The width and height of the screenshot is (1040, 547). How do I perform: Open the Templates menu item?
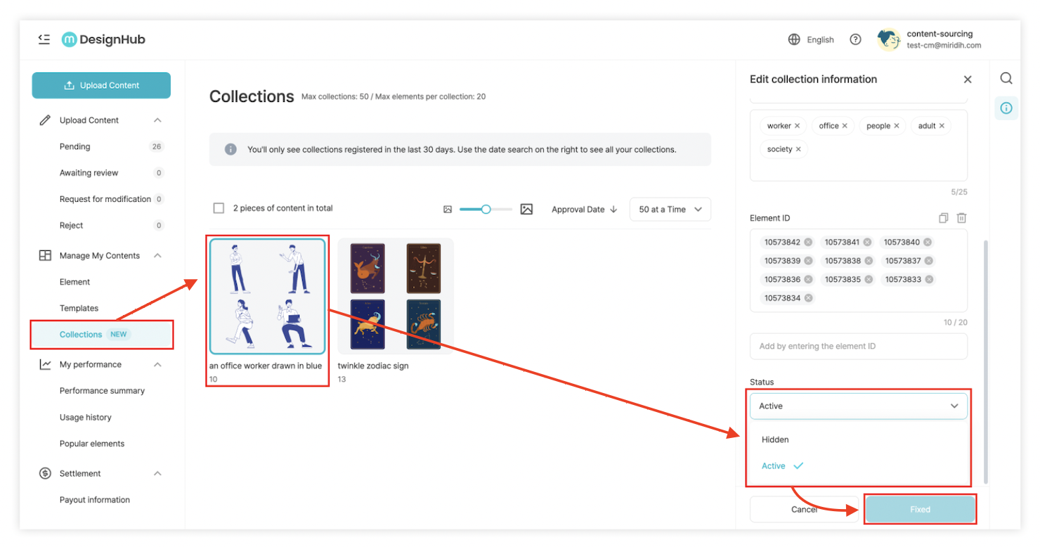coord(79,308)
